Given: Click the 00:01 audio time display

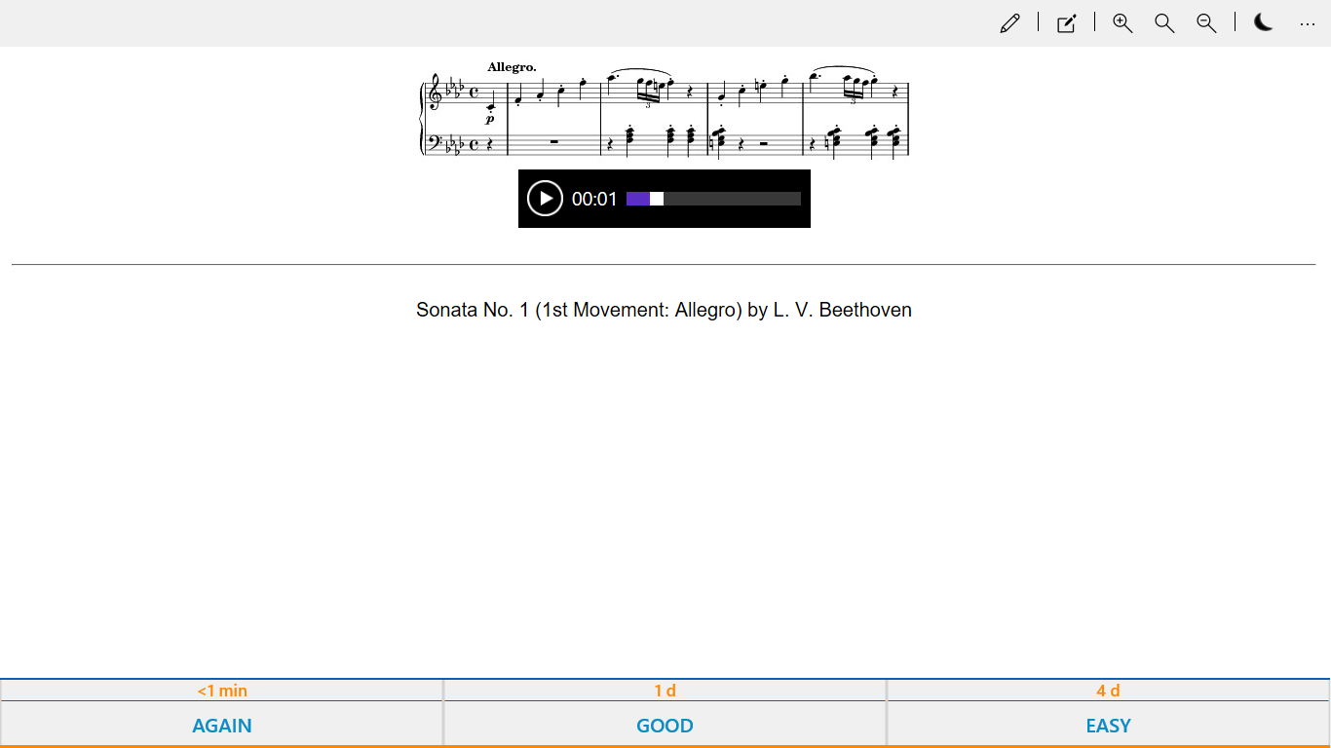Looking at the screenshot, I should pyautogui.click(x=594, y=199).
